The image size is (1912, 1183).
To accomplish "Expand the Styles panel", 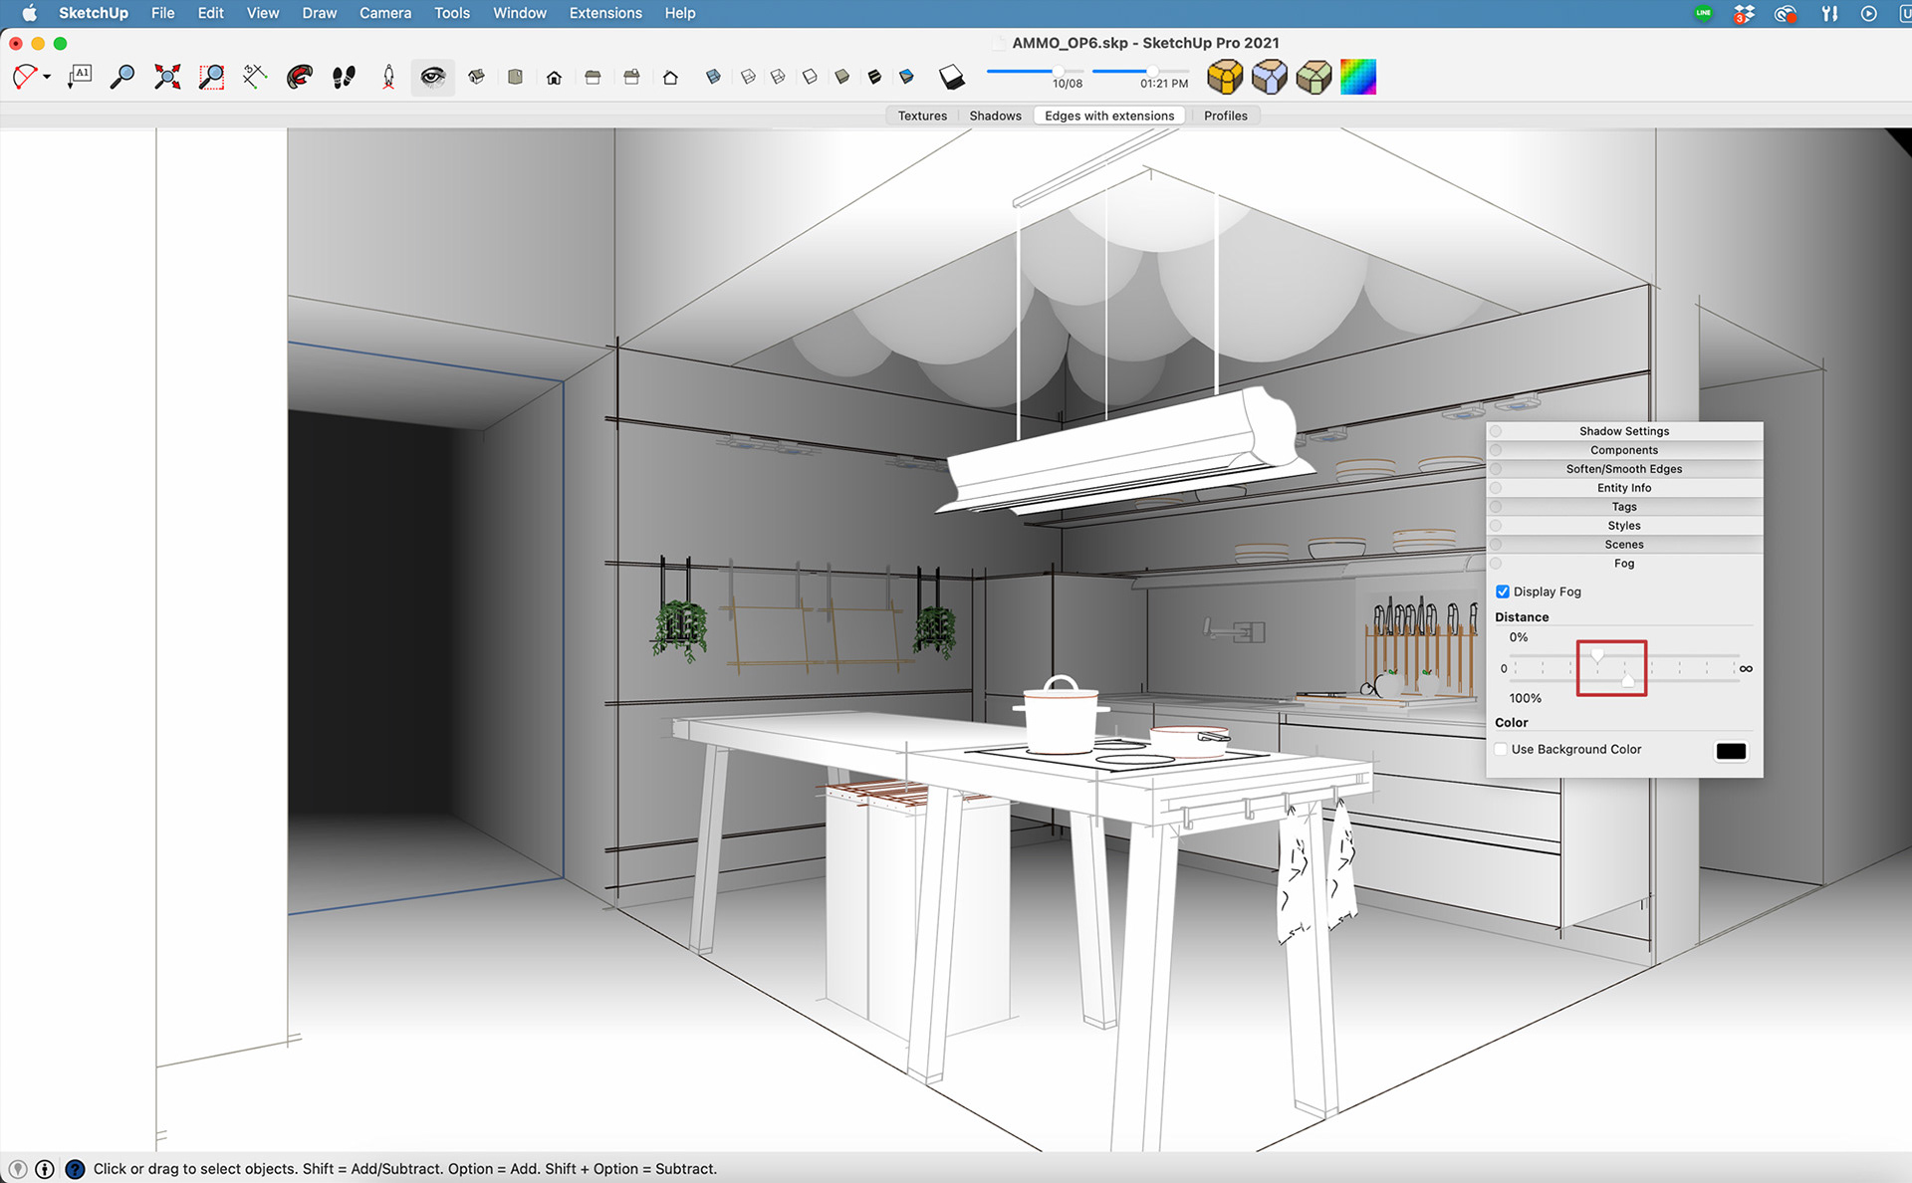I will tap(1624, 526).
